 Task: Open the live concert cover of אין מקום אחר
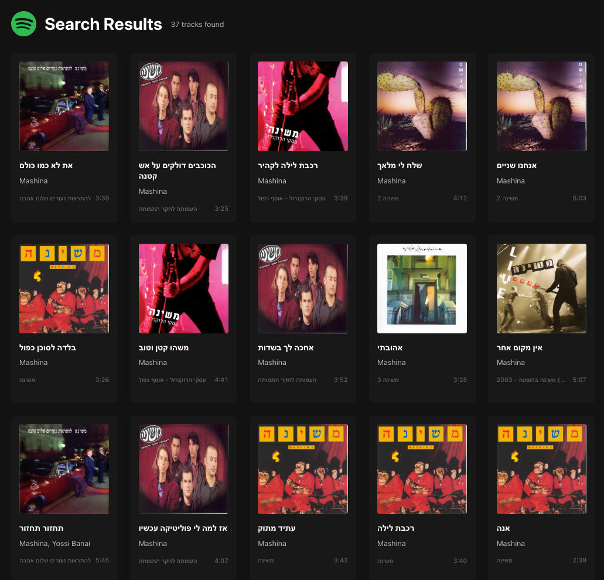[541, 288]
